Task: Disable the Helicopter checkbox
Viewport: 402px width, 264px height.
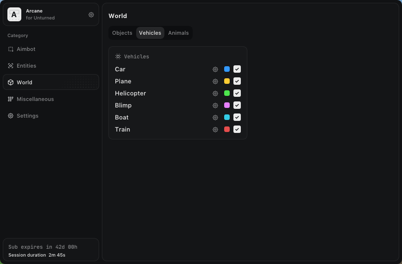Action: tap(237, 94)
